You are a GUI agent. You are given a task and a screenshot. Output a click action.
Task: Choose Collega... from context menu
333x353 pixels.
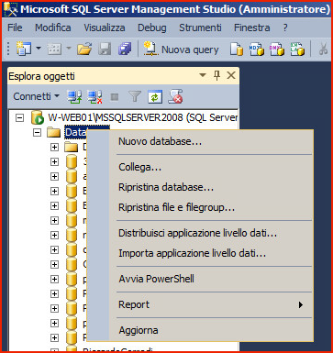coord(200,167)
